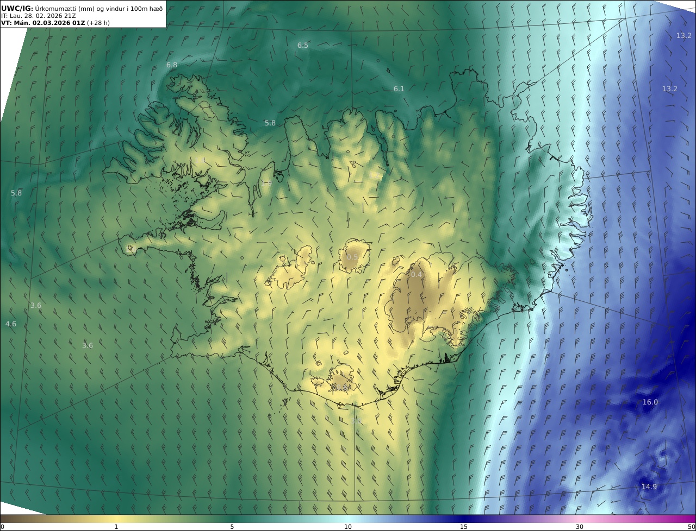The width and height of the screenshot is (696, 531).
Task: Click the colorbar tick label 15
Action: coord(464,527)
